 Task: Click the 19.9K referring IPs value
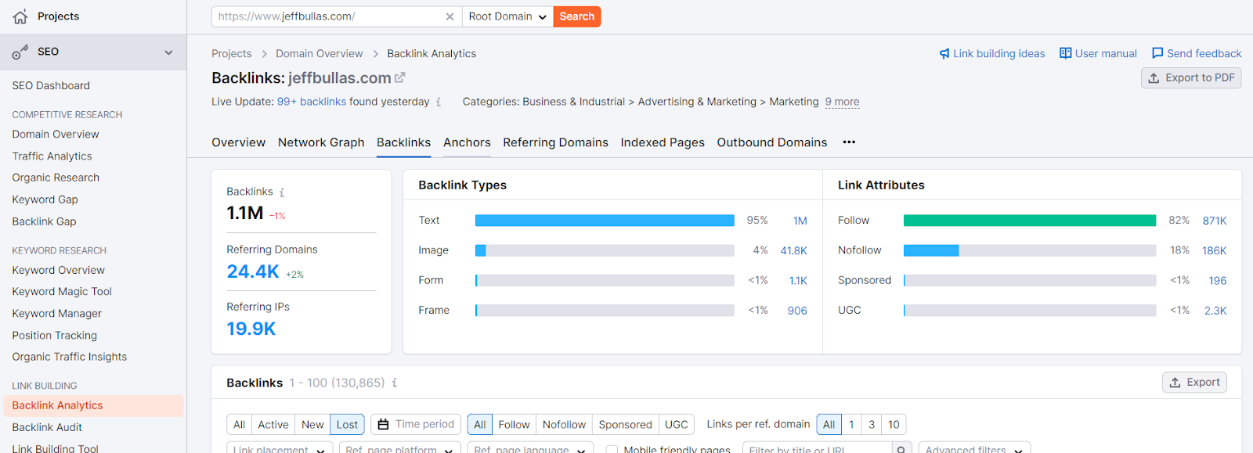(x=251, y=329)
